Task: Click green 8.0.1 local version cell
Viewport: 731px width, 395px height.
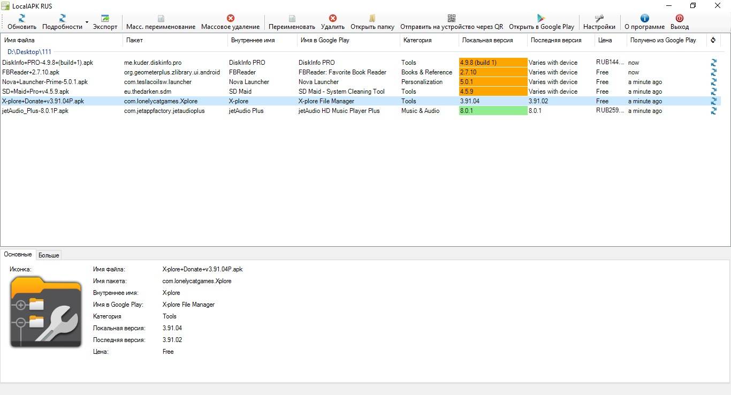Action: point(493,111)
